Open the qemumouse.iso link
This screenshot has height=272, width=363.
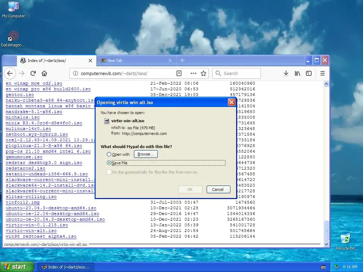tap(24, 157)
